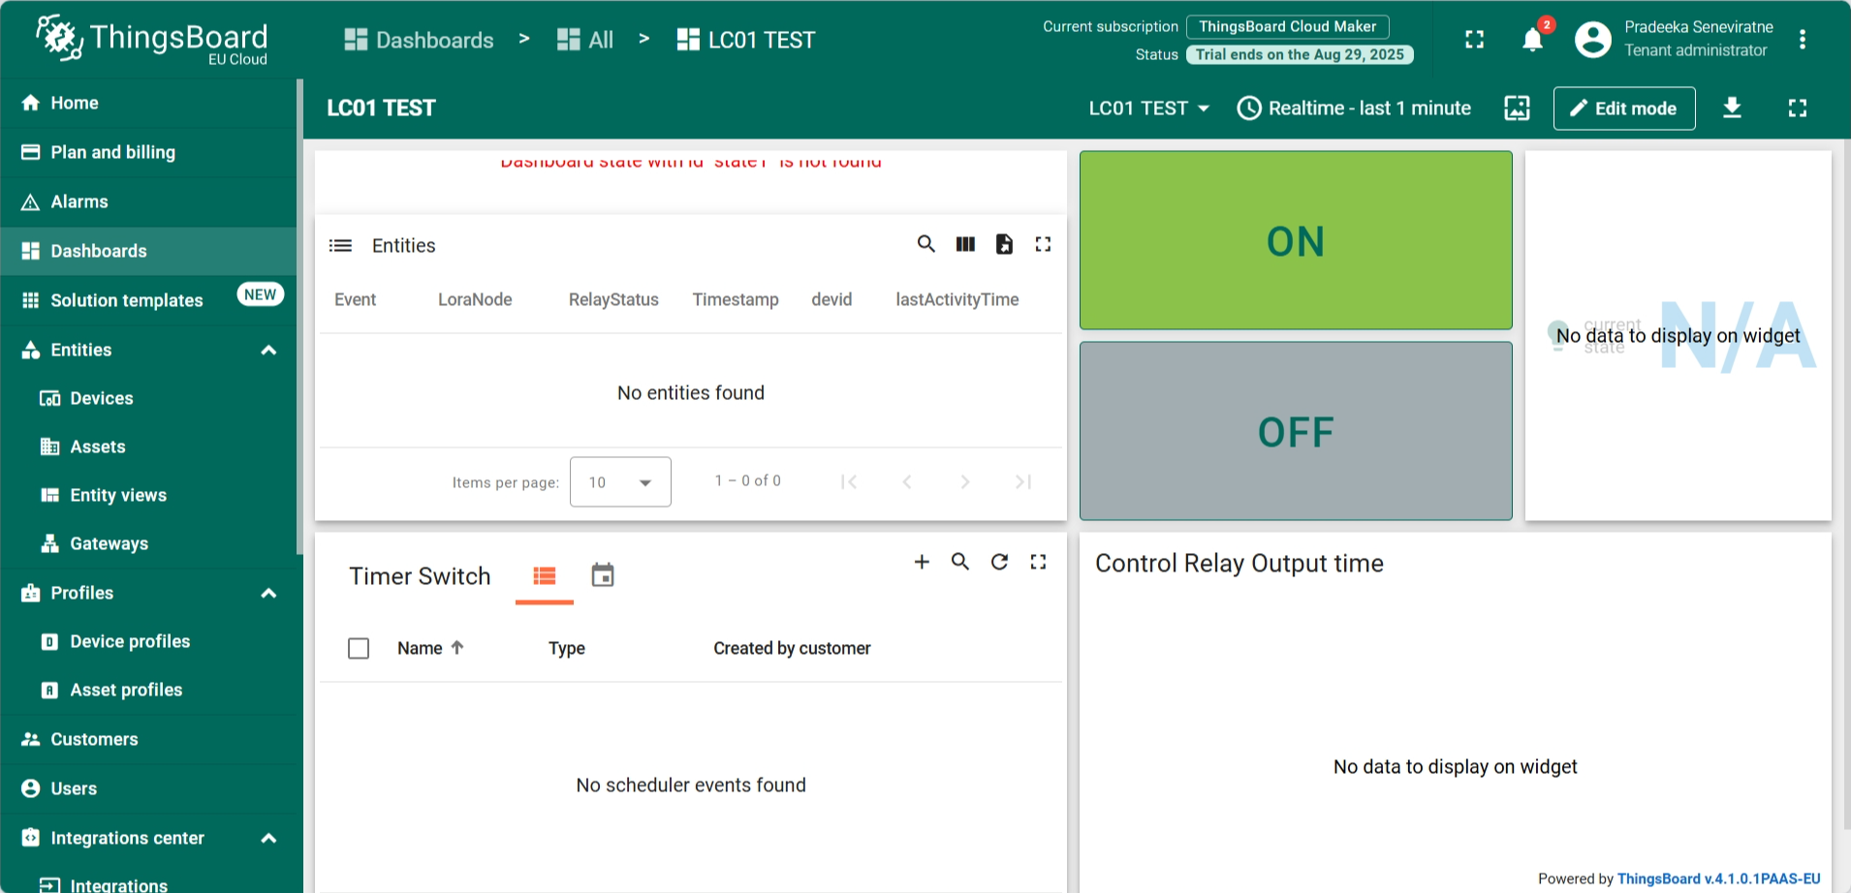Expand Entities widget to fullscreen
This screenshot has height=893, width=1851.
[x=1043, y=244]
